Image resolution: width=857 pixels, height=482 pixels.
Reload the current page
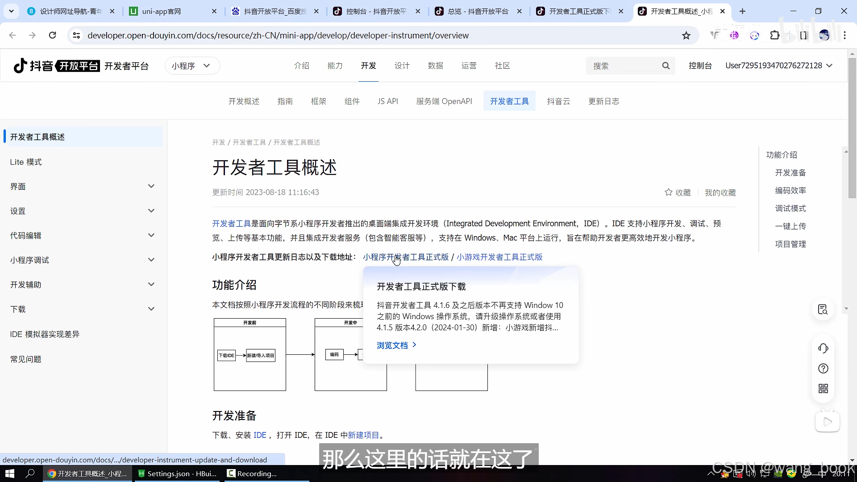pyautogui.click(x=53, y=35)
